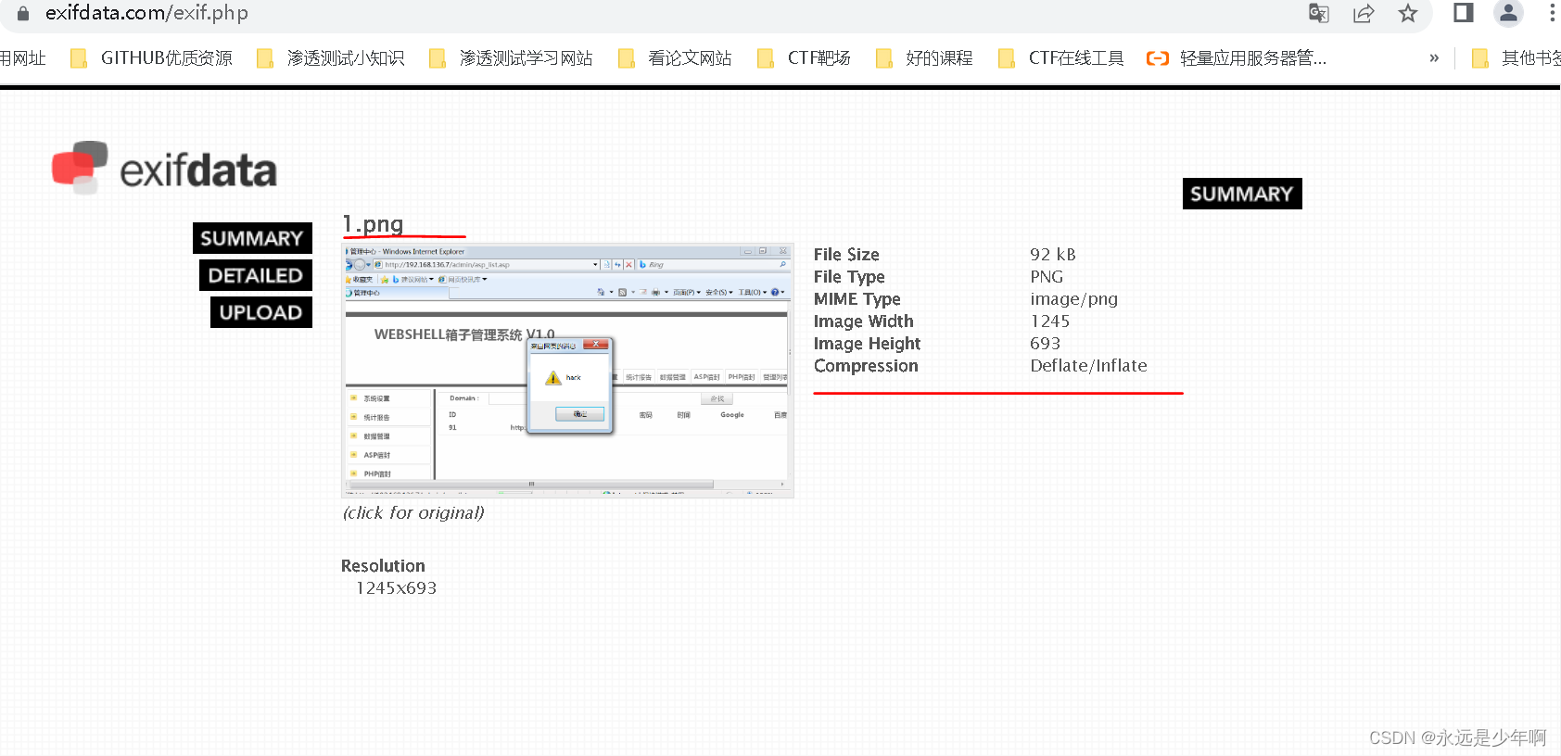Open the user profile avatar
The height and width of the screenshot is (756, 1561).
coord(1509,13)
